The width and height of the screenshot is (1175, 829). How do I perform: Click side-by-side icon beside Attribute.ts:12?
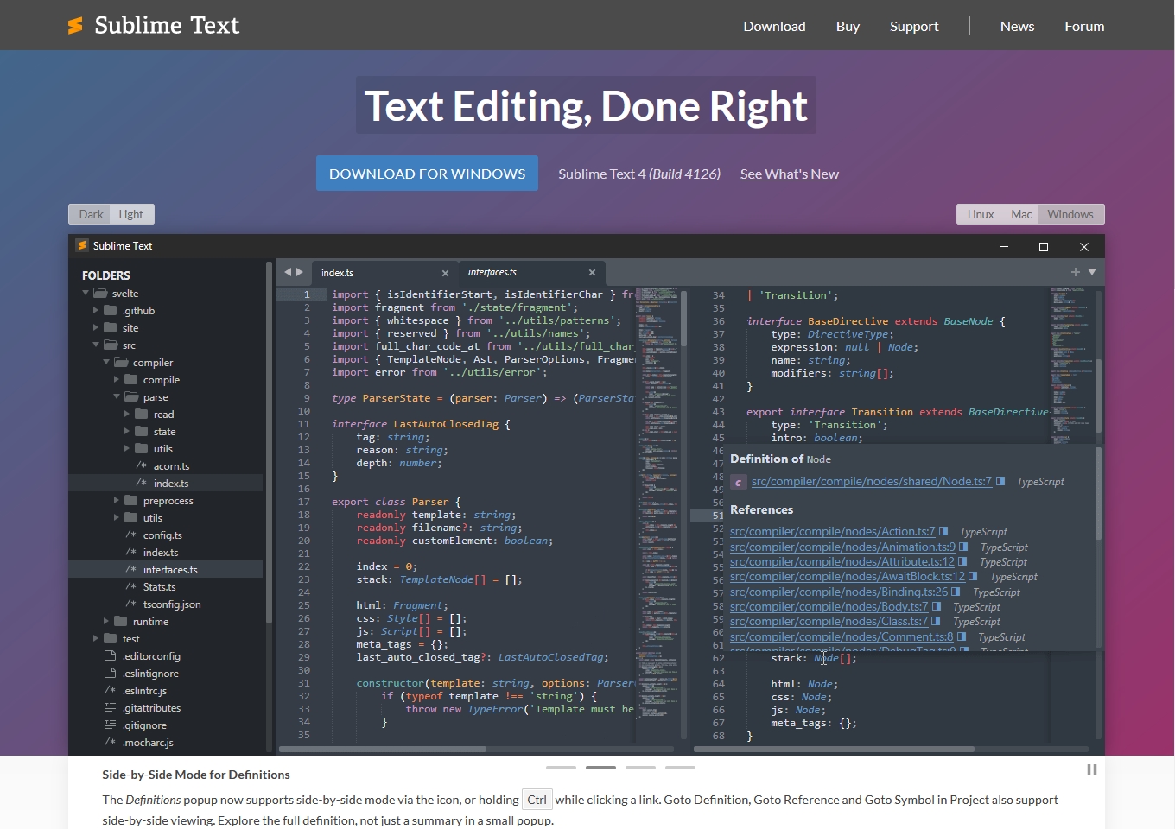pyautogui.click(x=962, y=561)
